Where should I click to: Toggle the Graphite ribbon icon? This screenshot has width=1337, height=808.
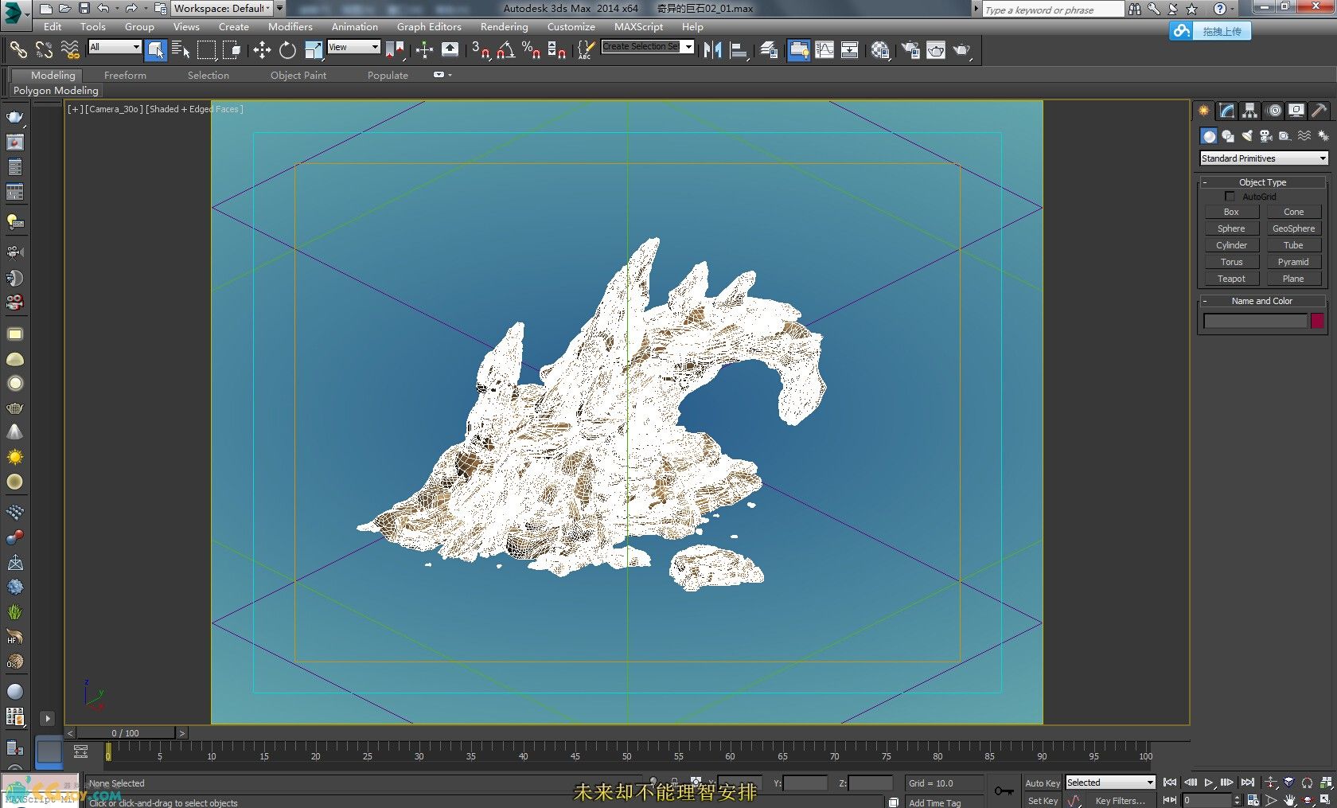pyautogui.click(x=798, y=50)
